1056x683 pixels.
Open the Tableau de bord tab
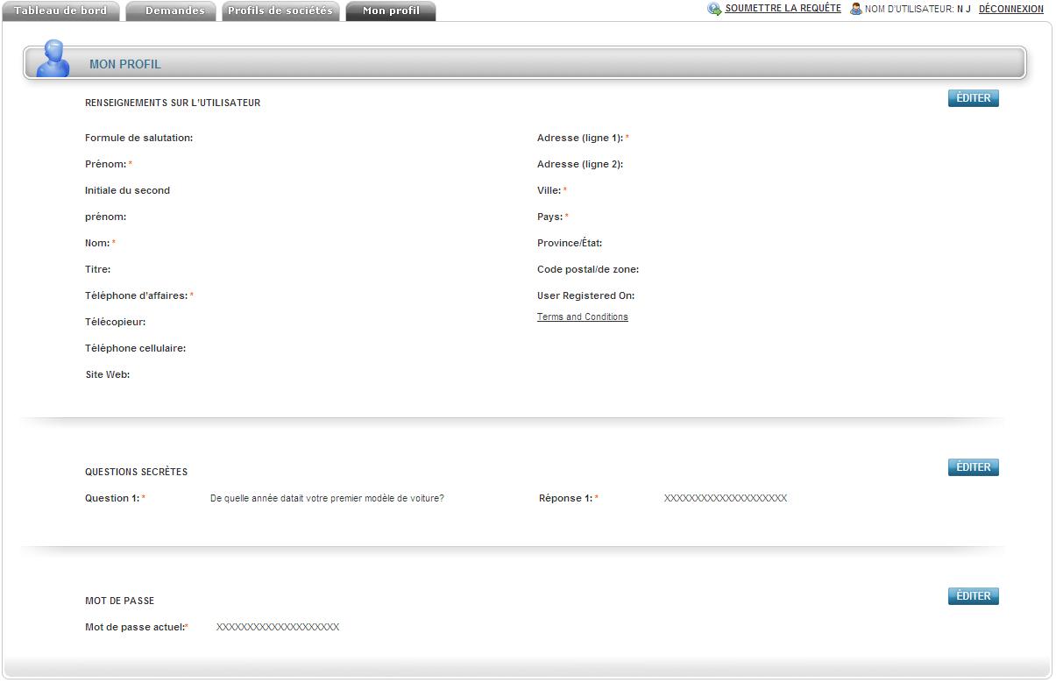point(60,11)
